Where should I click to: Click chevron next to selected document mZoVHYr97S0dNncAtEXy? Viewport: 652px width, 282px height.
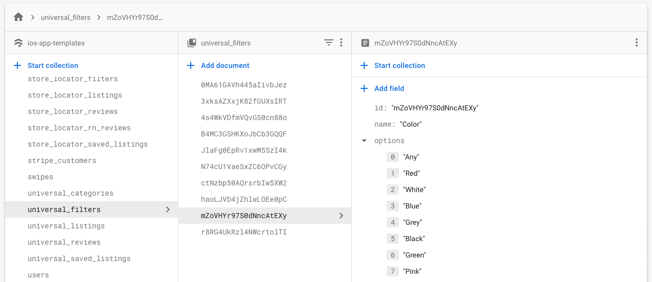[x=341, y=216]
